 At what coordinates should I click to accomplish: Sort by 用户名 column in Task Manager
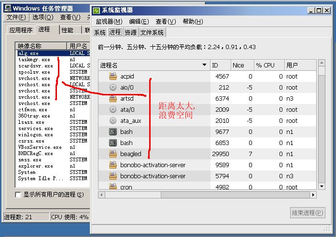coord(78,46)
